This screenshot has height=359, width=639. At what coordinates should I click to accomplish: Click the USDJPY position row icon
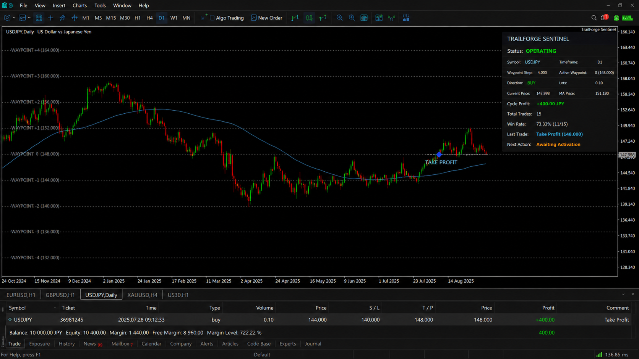coord(10,320)
